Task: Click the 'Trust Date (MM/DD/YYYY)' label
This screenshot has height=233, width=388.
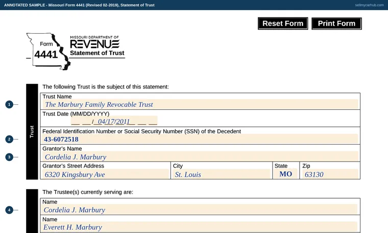Action: [x=76, y=114]
